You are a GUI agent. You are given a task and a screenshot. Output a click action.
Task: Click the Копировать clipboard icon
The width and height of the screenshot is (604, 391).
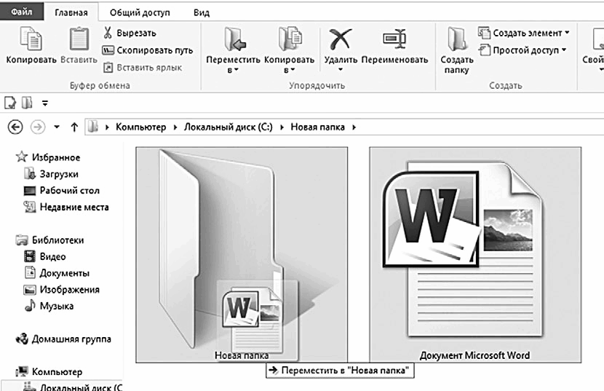coord(31,39)
